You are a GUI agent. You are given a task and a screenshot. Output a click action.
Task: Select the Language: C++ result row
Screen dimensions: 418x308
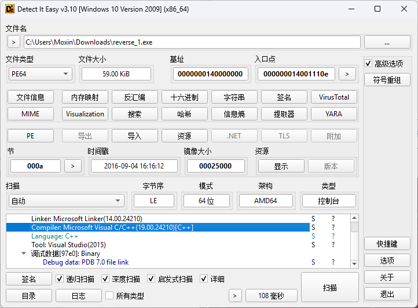(55, 236)
